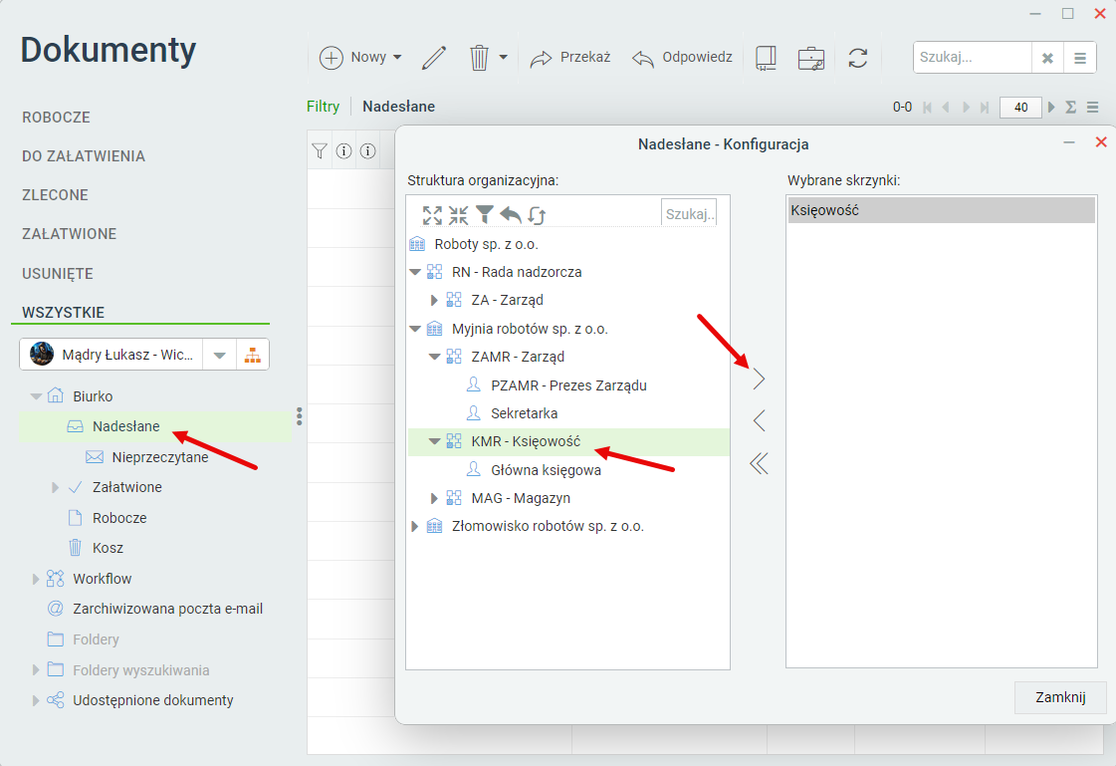Open the Mądry Łukasz user dropdown arrow
Image resolution: width=1116 pixels, height=766 pixels.
coord(219,355)
